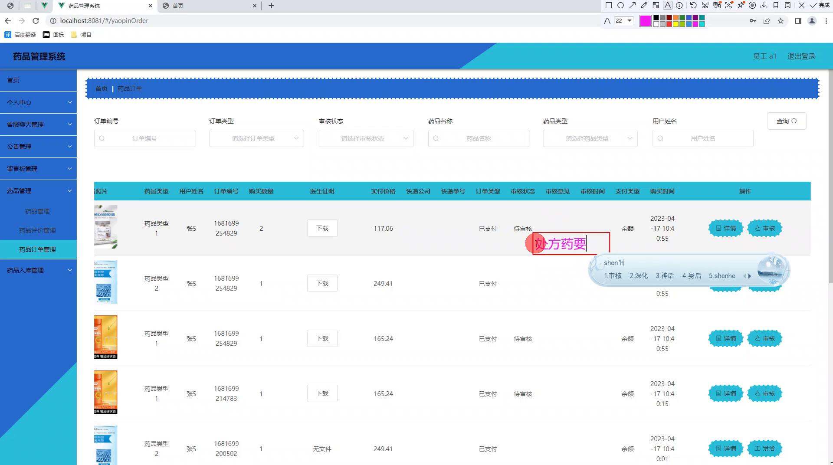Expand 留言板管理 sidebar menu
This screenshot has width=833, height=465.
38,169
